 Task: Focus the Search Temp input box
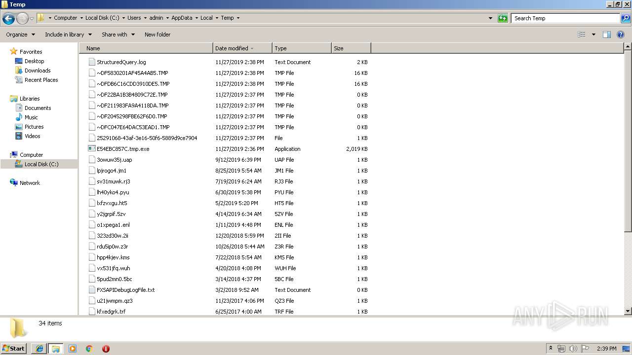click(565, 18)
